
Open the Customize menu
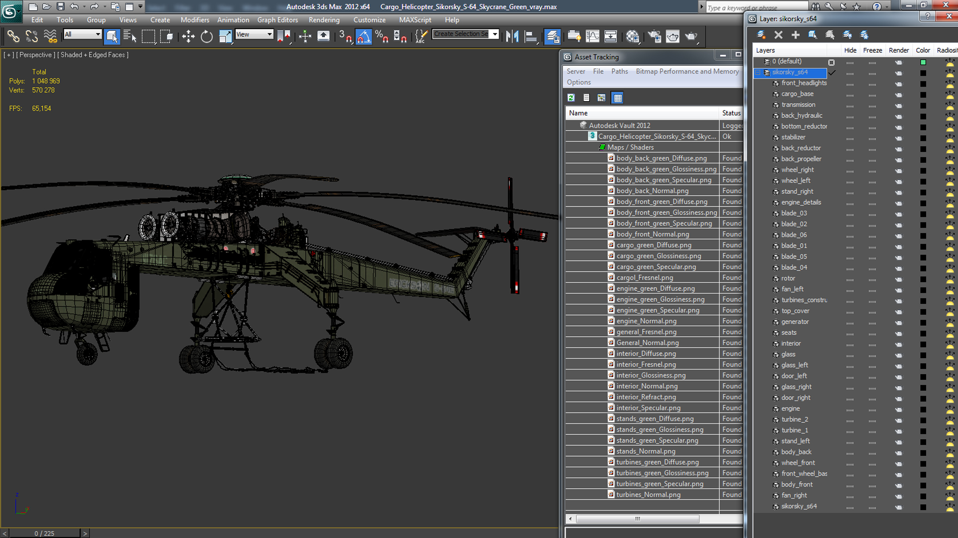tap(369, 20)
